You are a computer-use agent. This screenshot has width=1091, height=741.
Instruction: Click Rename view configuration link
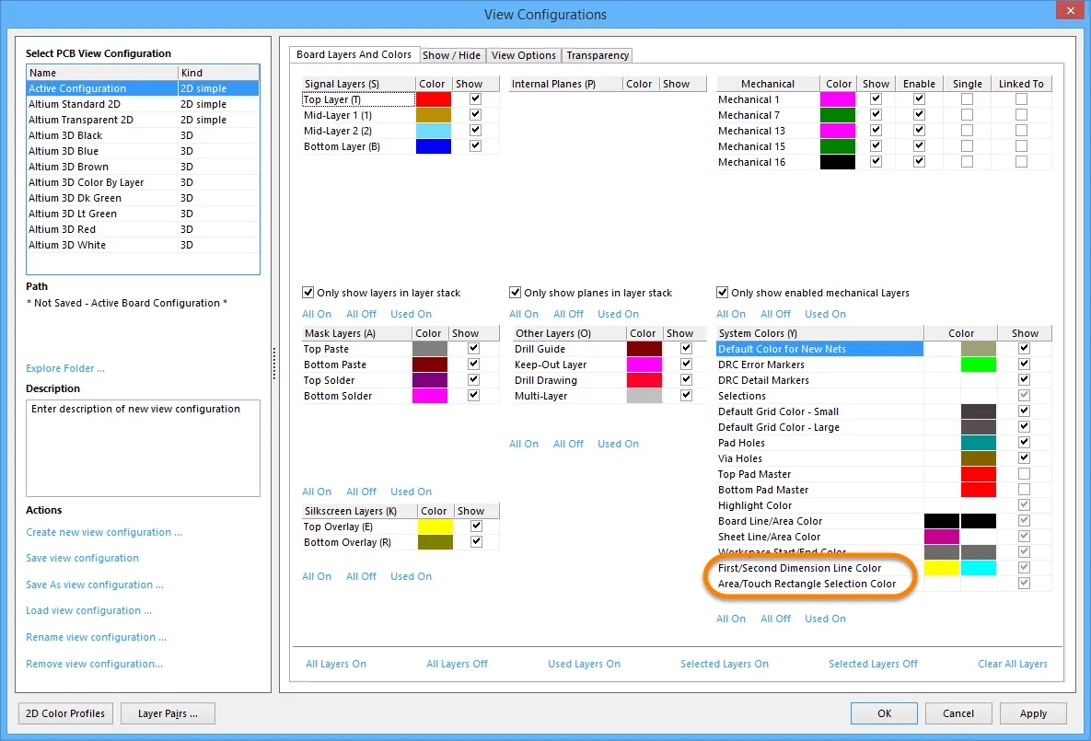point(96,637)
